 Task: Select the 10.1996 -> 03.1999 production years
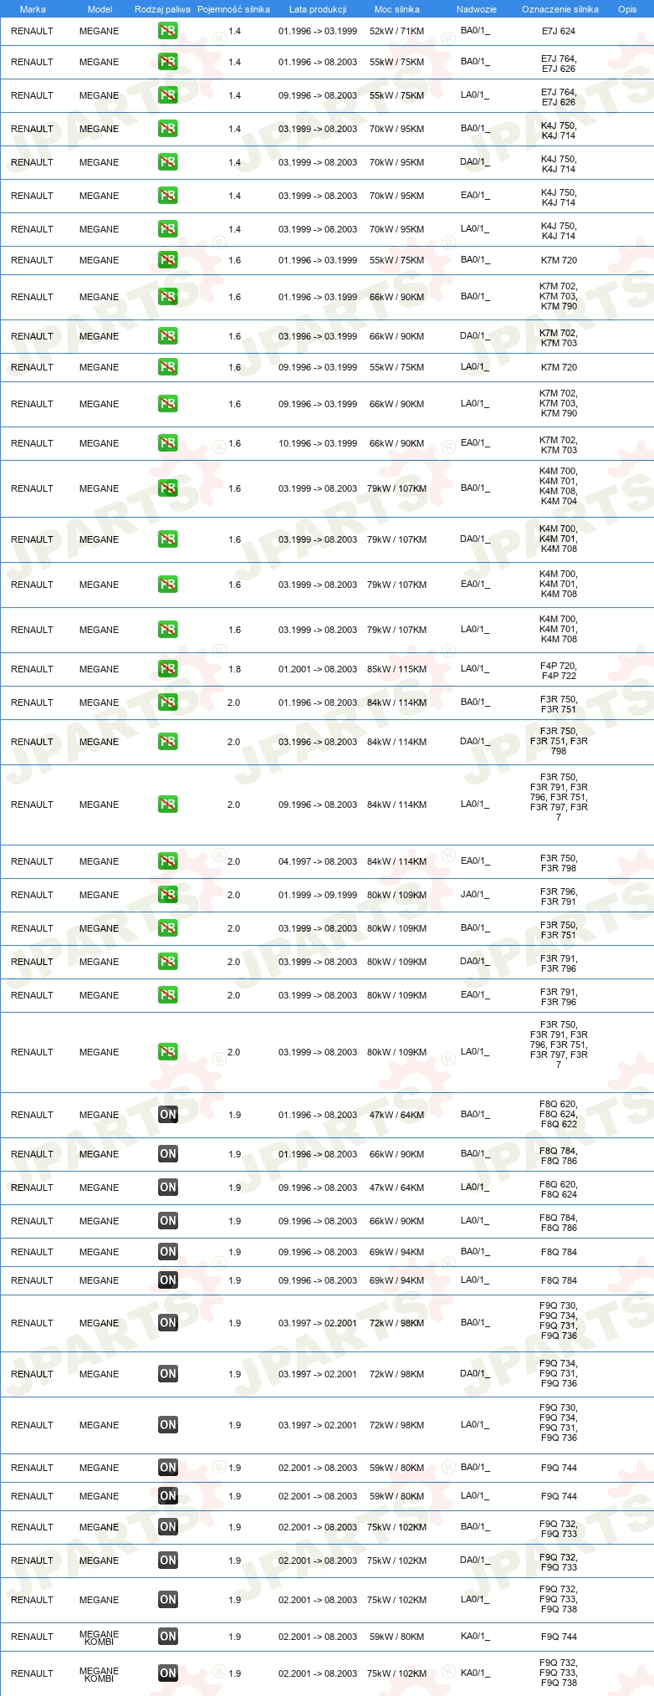(318, 443)
